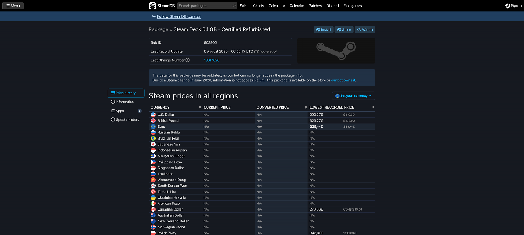Open the Find games menu item

click(x=352, y=6)
